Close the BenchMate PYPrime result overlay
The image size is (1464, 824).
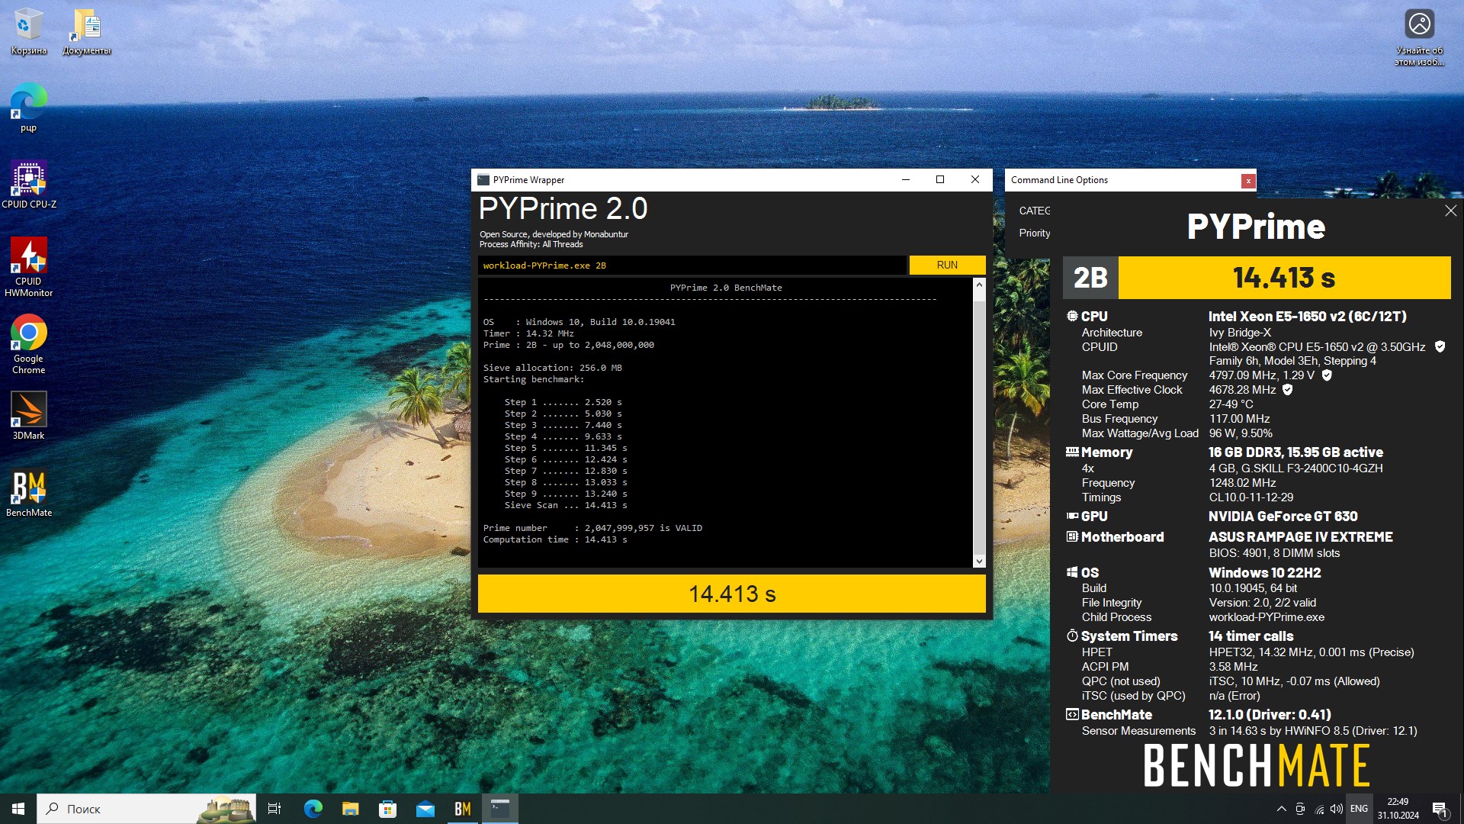coord(1450,211)
